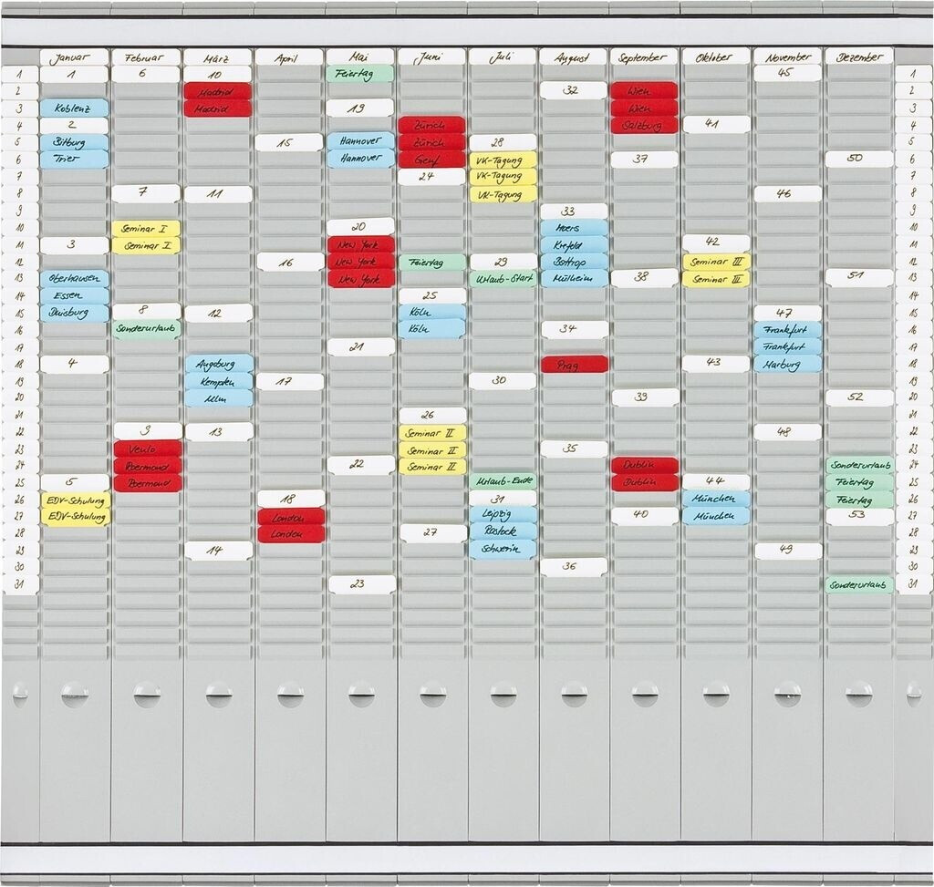
Task: Select the red Venlo card
Action: (x=148, y=449)
